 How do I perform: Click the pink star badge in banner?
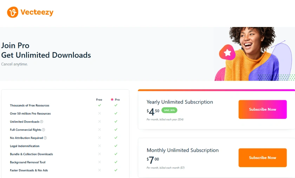227,53
